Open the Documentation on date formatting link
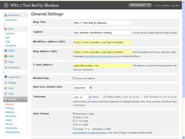The image size is (185, 139). [90, 133]
